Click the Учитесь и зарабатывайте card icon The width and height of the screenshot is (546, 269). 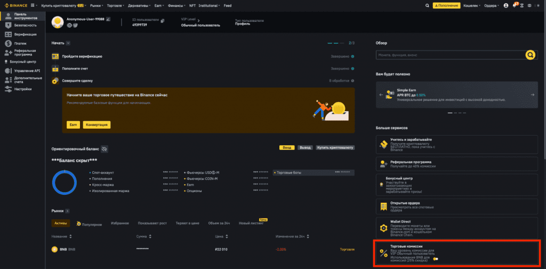pos(384,144)
